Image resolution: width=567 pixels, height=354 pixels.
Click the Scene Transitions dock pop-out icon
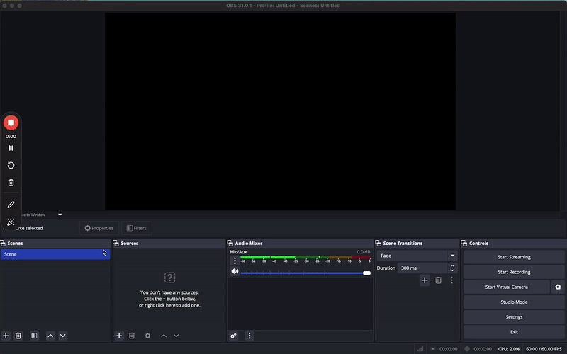[378, 243]
